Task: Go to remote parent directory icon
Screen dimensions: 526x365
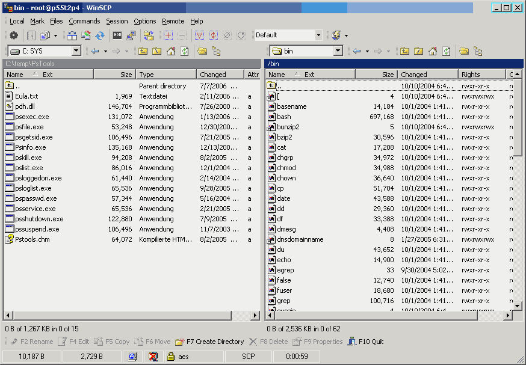Action: coord(404,51)
